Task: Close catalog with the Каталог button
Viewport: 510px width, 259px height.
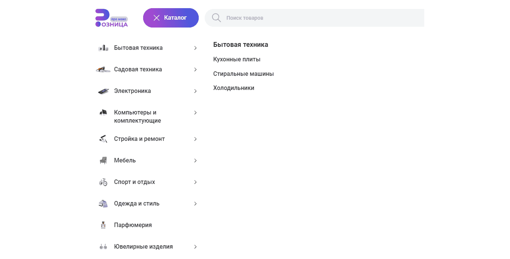Action: 171,18
